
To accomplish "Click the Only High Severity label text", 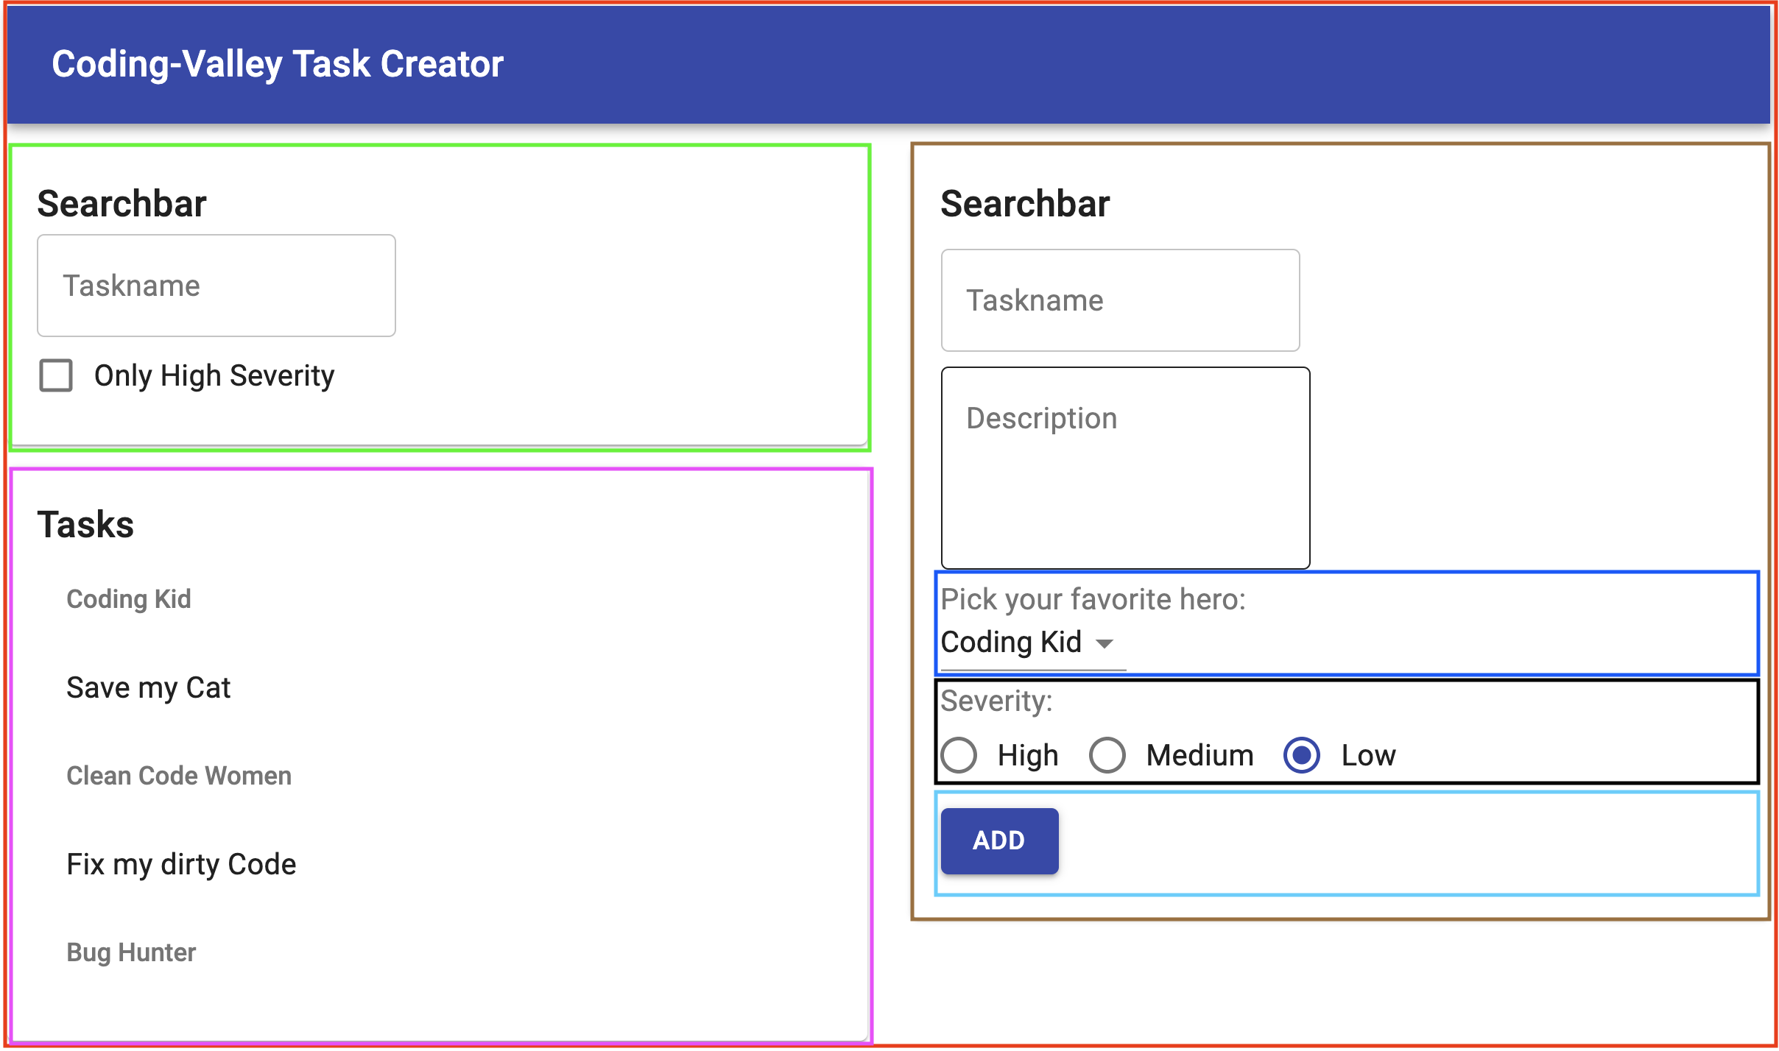I will tap(214, 376).
